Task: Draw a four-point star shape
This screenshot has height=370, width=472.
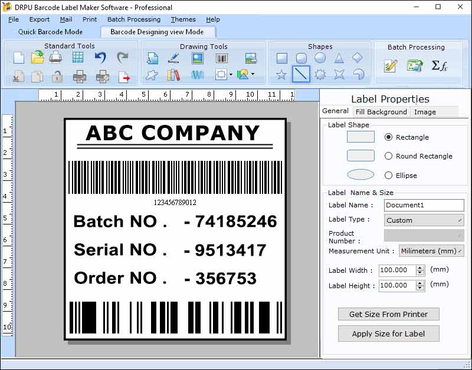Action: (339, 74)
